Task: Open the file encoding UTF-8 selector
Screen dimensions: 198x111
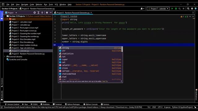Action: pos(160,107)
